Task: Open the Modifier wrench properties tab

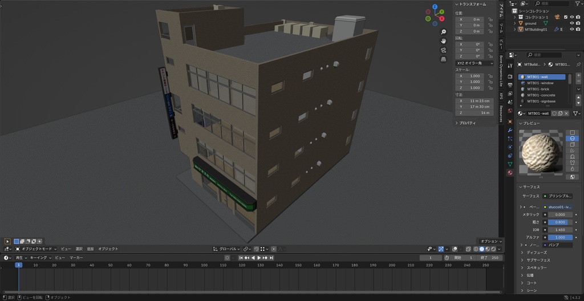Action: [510, 130]
